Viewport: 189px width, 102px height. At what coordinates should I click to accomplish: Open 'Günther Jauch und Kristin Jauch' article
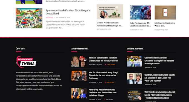tap(160, 78)
